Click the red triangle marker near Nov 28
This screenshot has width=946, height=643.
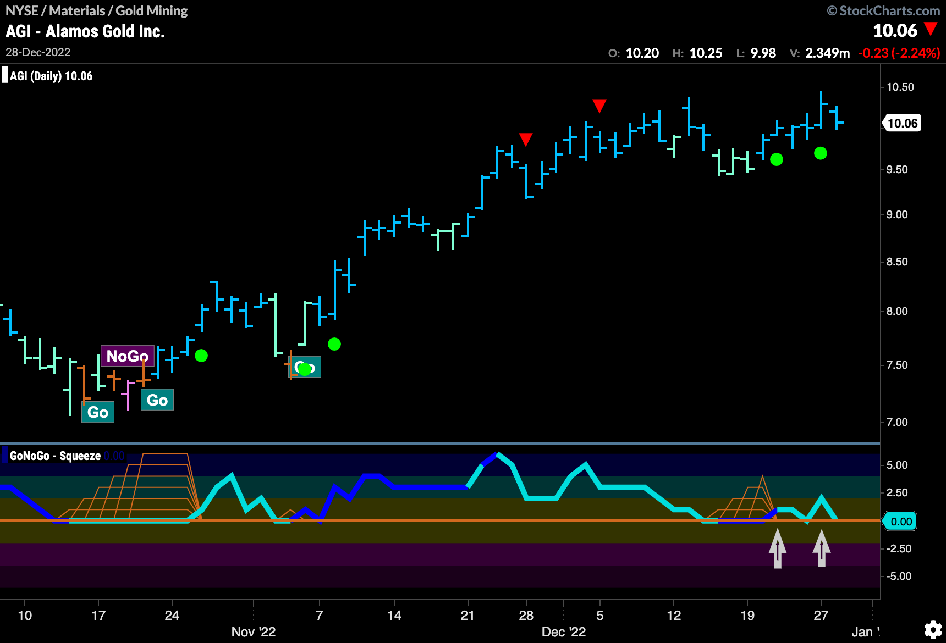coord(526,139)
